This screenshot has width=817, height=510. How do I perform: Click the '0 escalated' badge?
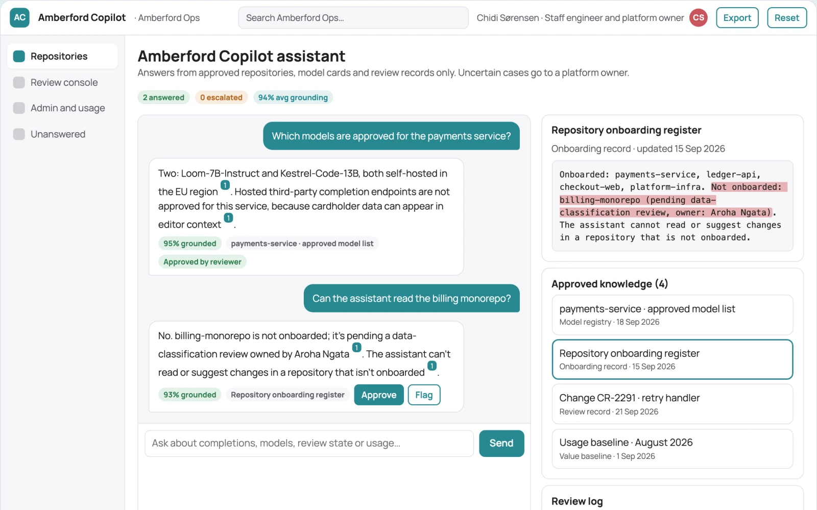pyautogui.click(x=221, y=98)
